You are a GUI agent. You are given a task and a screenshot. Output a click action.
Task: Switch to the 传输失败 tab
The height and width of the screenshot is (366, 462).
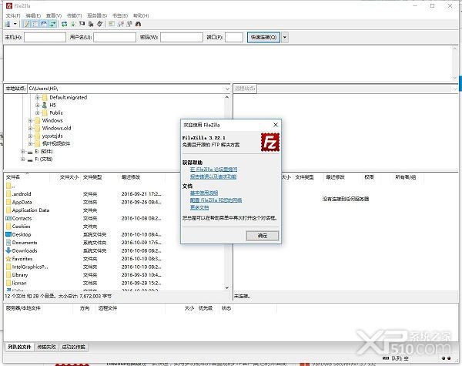point(46,347)
